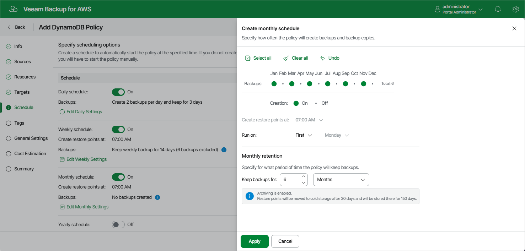Click the administrator user avatar icon
Viewport: 525px width, 251px height.
click(x=438, y=10)
